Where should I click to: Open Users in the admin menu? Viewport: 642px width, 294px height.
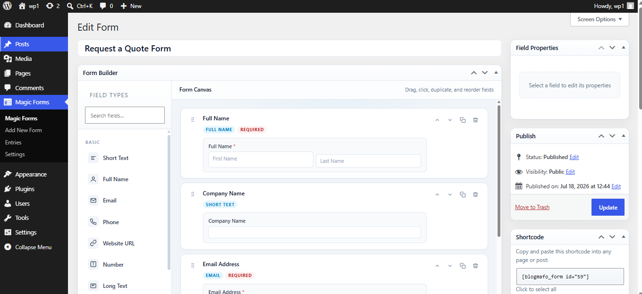[34, 203]
